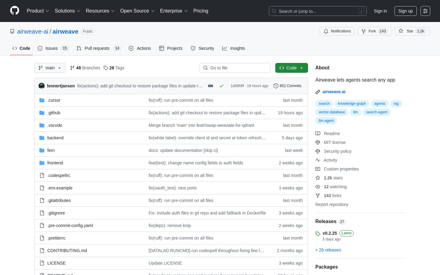Click the Report repository link

coord(332,204)
